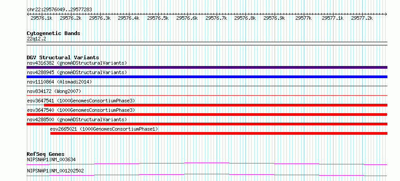
Task: Click the red nsv4288500 variant bar
Action: [x=207, y=124]
